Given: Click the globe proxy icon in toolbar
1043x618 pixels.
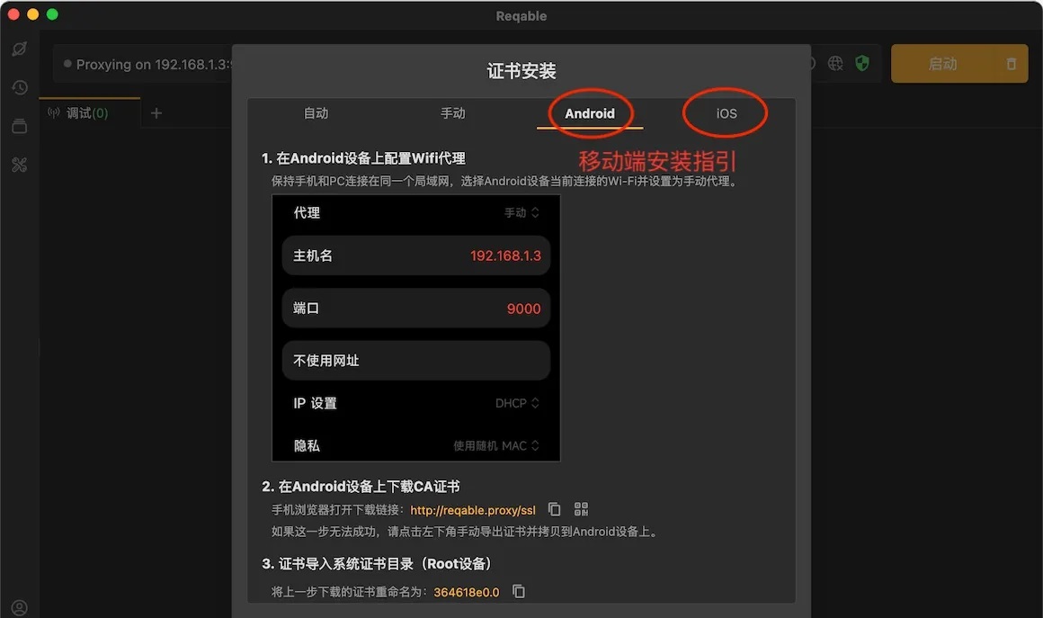Looking at the screenshot, I should click(835, 63).
